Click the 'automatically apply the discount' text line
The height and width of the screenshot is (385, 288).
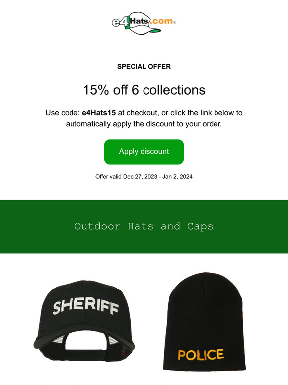click(x=144, y=124)
